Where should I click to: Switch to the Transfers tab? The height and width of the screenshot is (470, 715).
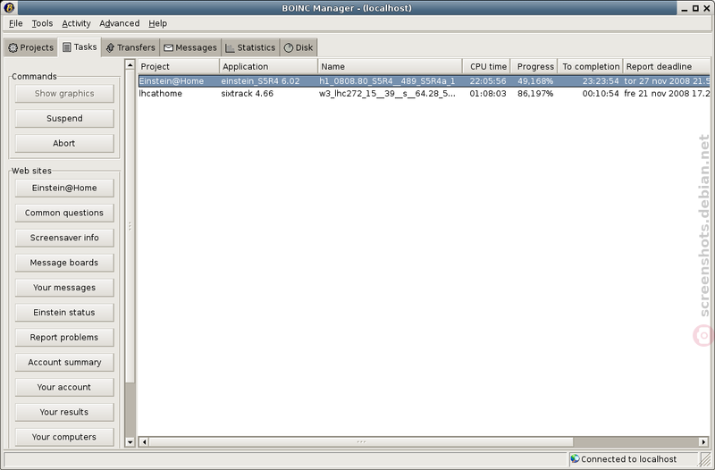click(x=130, y=47)
